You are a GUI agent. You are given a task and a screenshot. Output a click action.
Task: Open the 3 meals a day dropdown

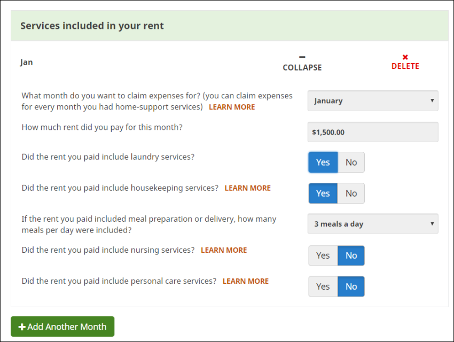pos(373,224)
